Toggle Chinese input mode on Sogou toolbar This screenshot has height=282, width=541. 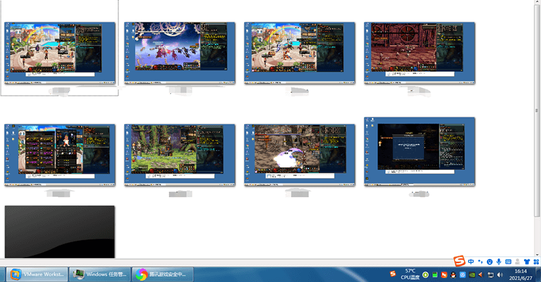click(x=471, y=262)
